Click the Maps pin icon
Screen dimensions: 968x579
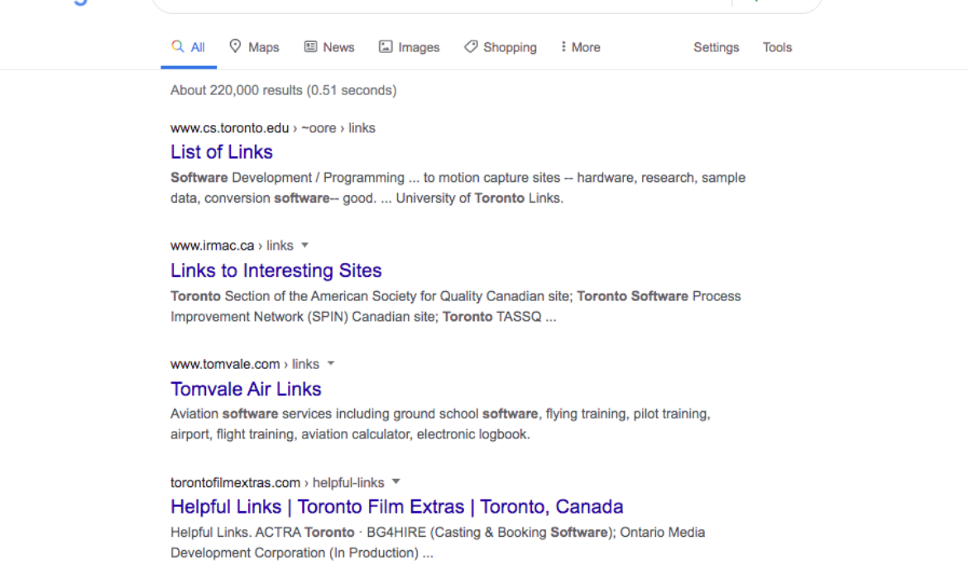(x=235, y=46)
